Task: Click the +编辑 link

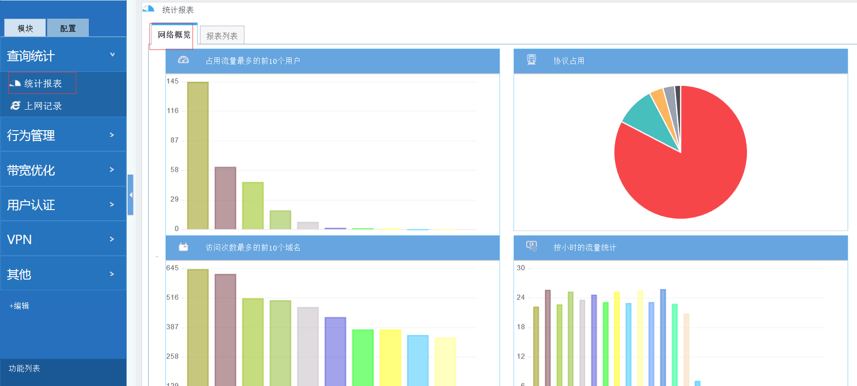Action: [x=19, y=306]
